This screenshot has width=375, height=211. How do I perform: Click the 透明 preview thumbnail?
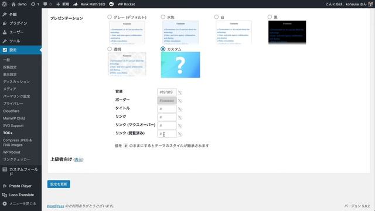(x=127, y=64)
